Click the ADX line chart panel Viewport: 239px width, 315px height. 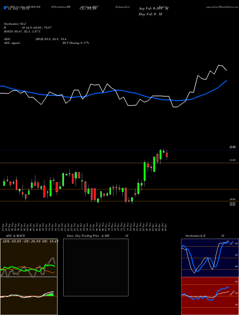[29, 258]
